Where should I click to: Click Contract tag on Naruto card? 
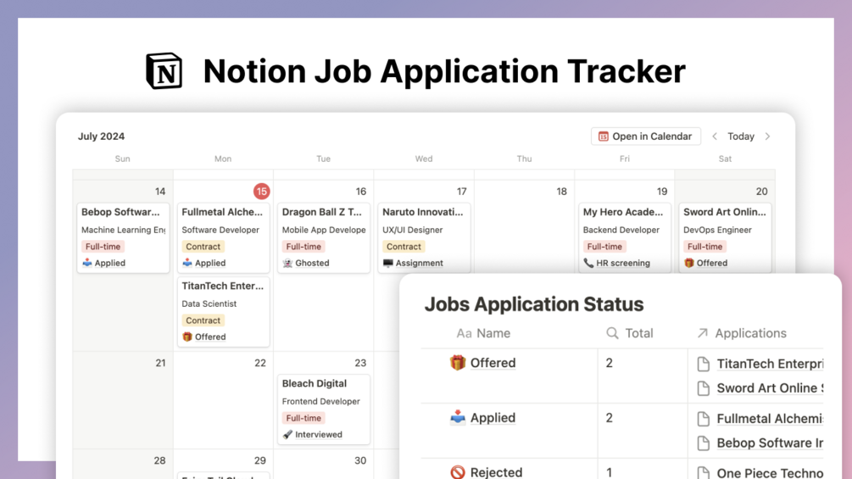coord(404,247)
